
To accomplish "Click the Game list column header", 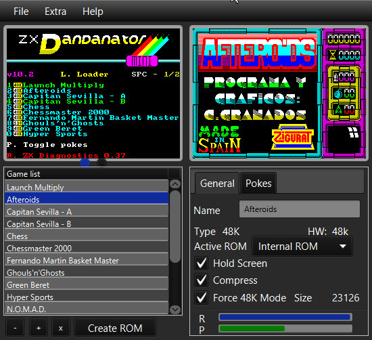I will 87,174.
